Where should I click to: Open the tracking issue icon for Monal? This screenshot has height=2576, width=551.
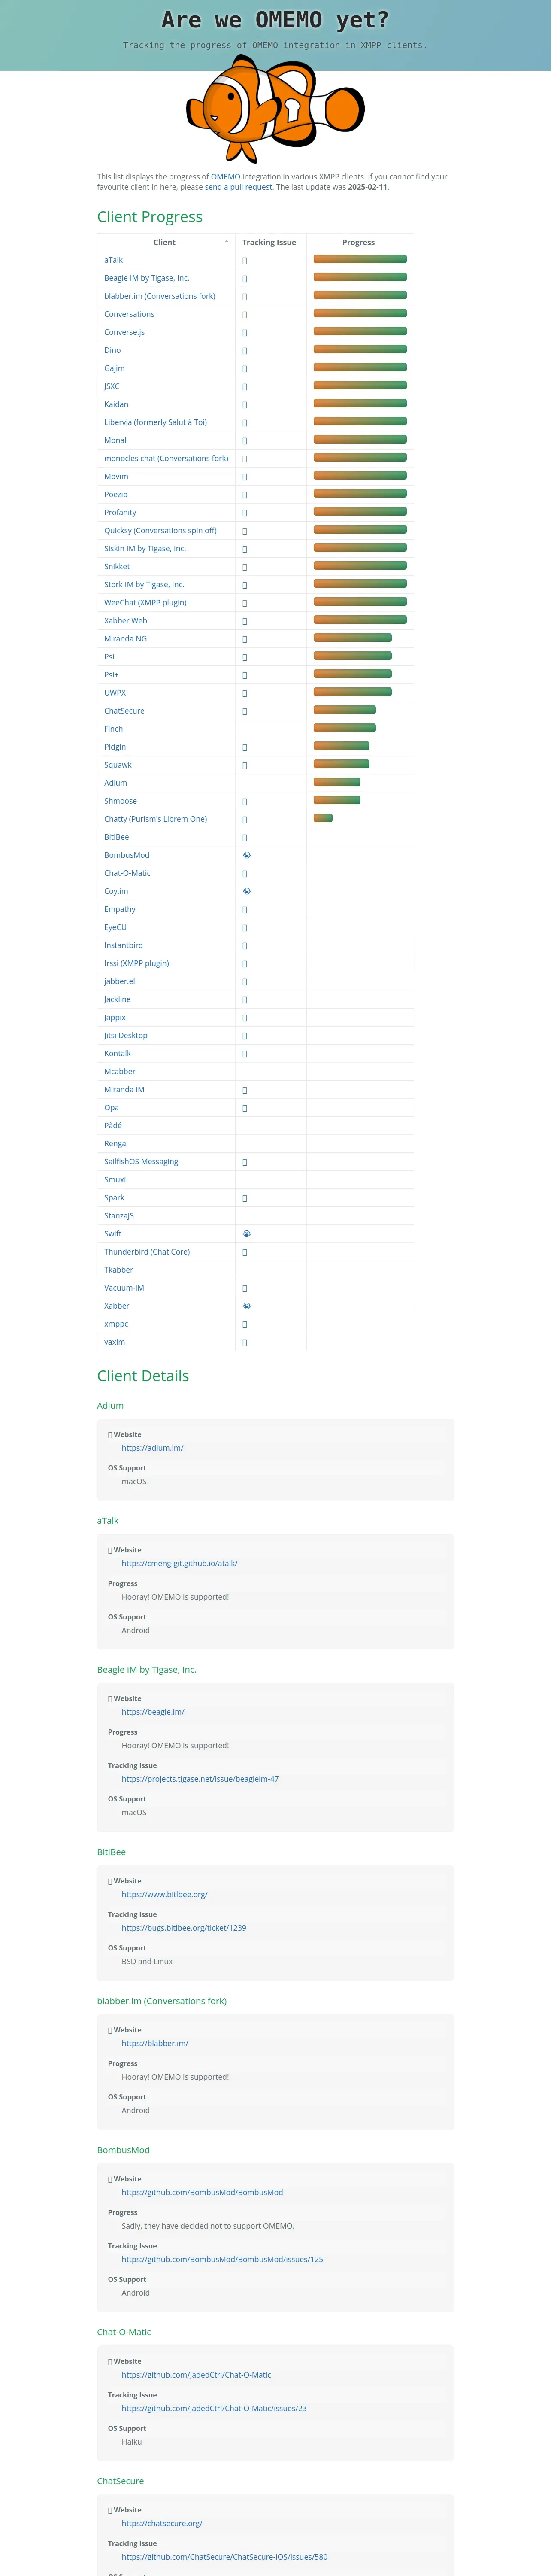tap(245, 441)
